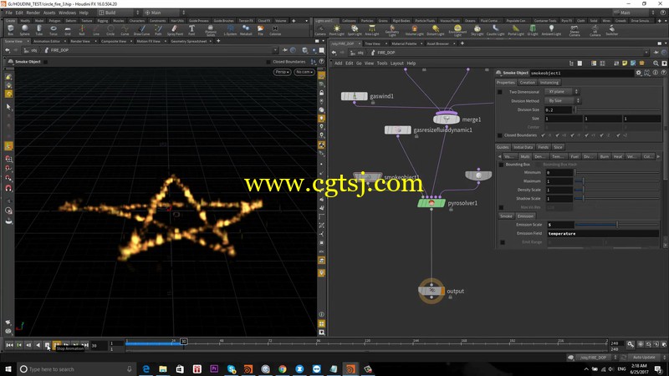Select the Tube shelf tool
Image resolution: width=669 pixels, height=376 pixels.
(x=38, y=30)
